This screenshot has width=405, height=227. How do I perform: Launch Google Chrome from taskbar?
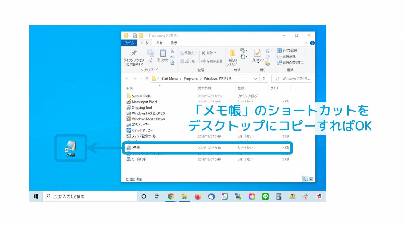pos(171,196)
